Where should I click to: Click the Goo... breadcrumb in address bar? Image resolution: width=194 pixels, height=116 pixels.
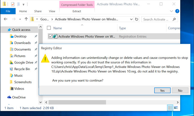[x=45, y=19]
